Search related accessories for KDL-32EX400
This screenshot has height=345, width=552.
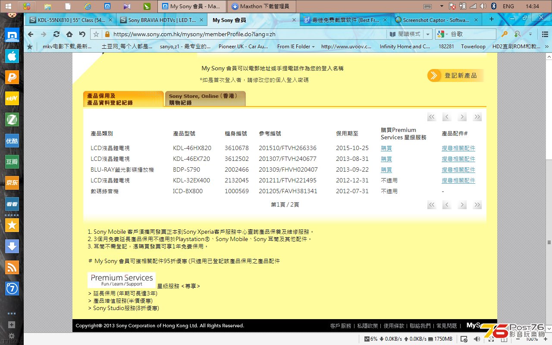tap(458, 180)
